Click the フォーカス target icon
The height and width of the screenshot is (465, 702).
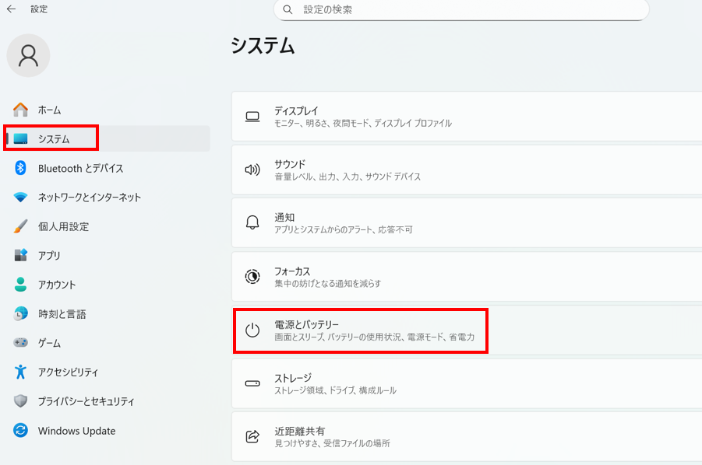pyautogui.click(x=252, y=277)
